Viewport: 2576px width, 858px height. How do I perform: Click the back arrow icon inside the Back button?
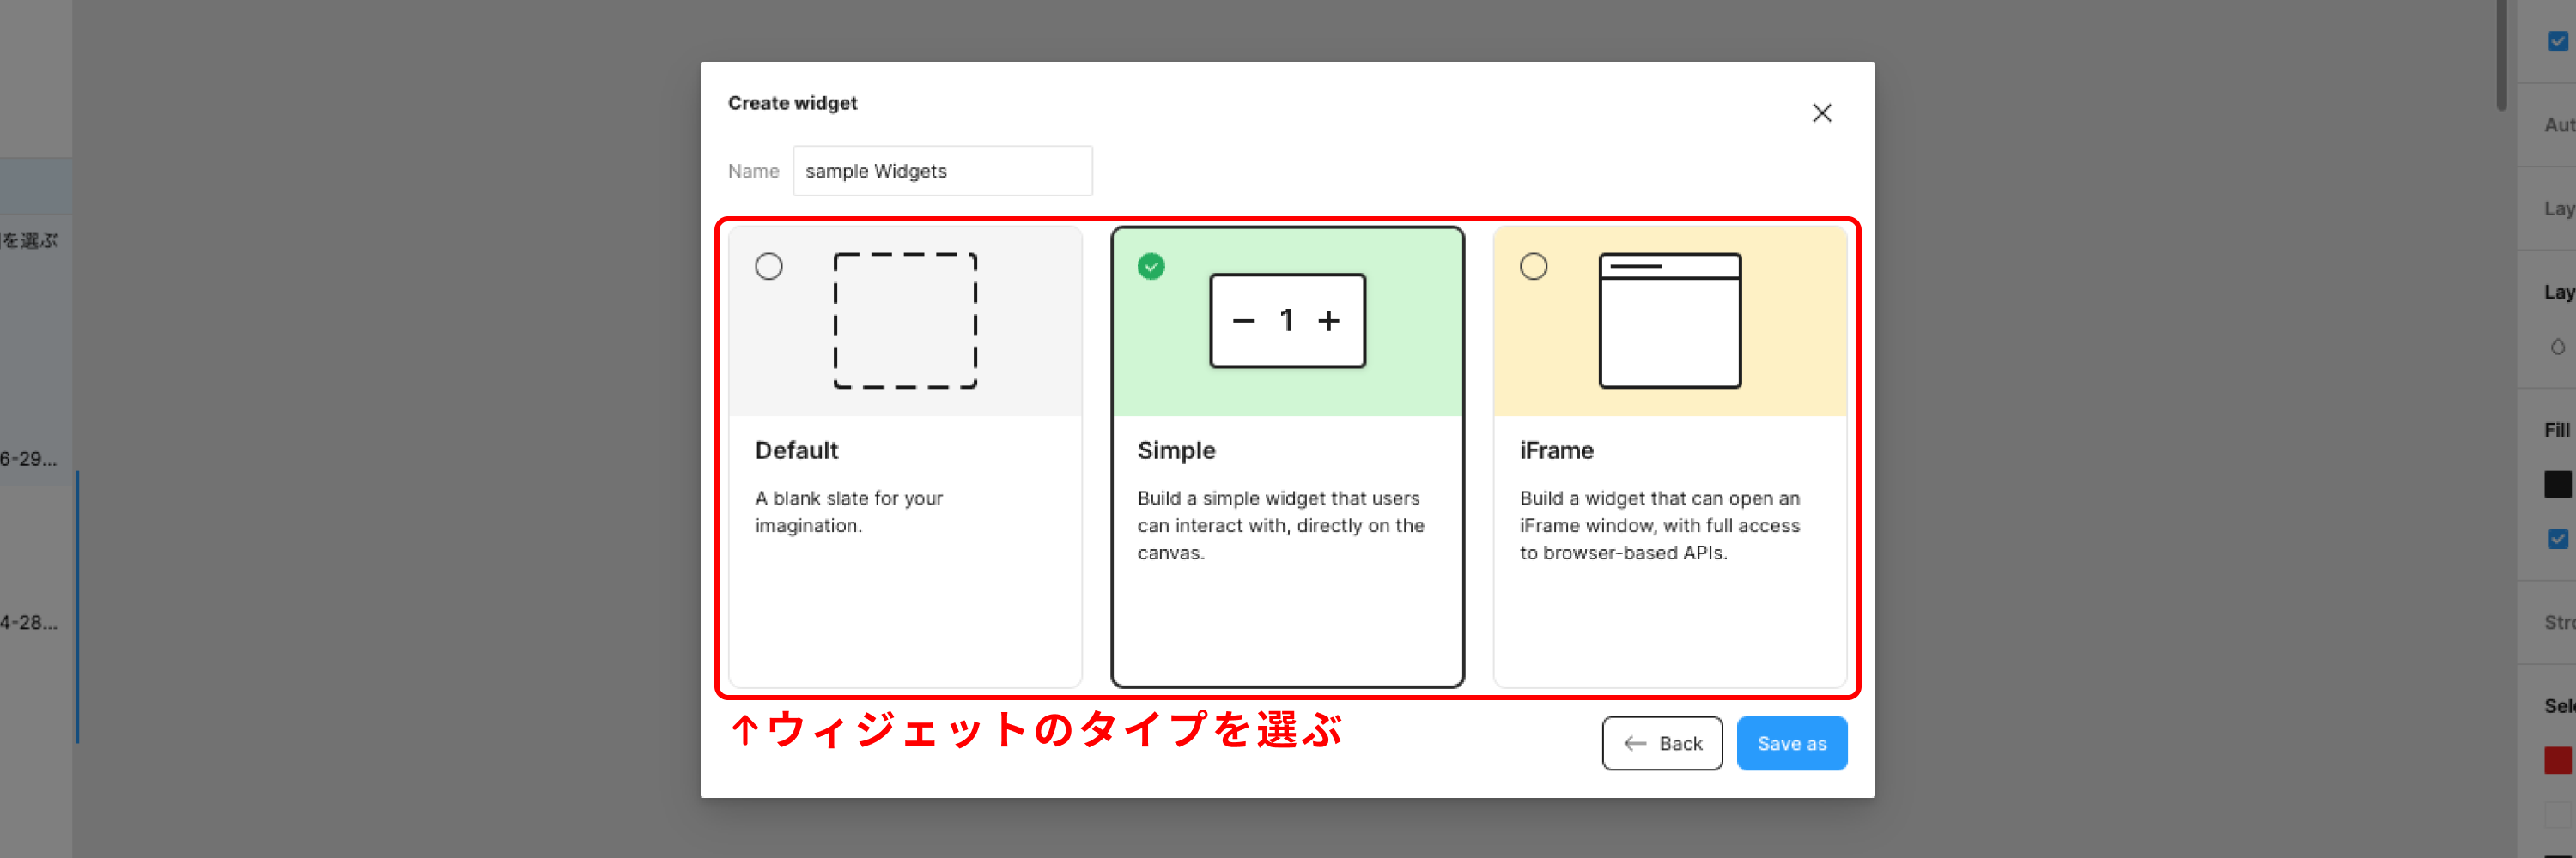pyautogui.click(x=1634, y=743)
